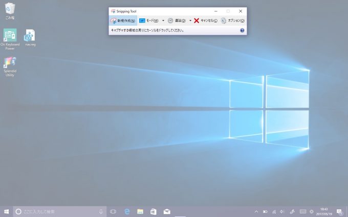
Task: Open the Mail app from the taskbar
Action: click(167, 212)
